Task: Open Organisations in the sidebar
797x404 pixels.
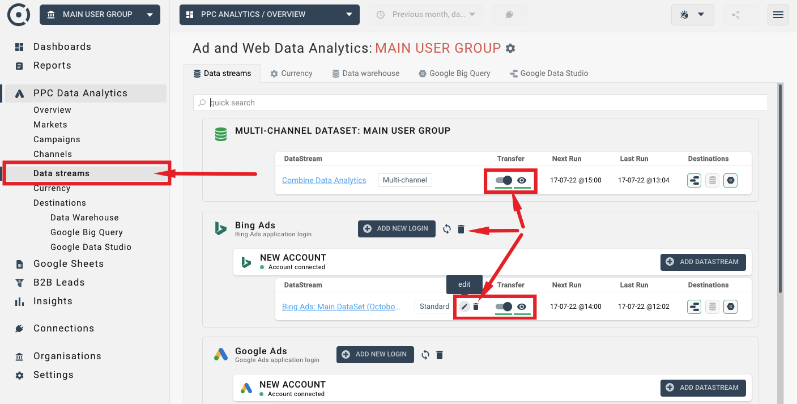Action: [67, 356]
